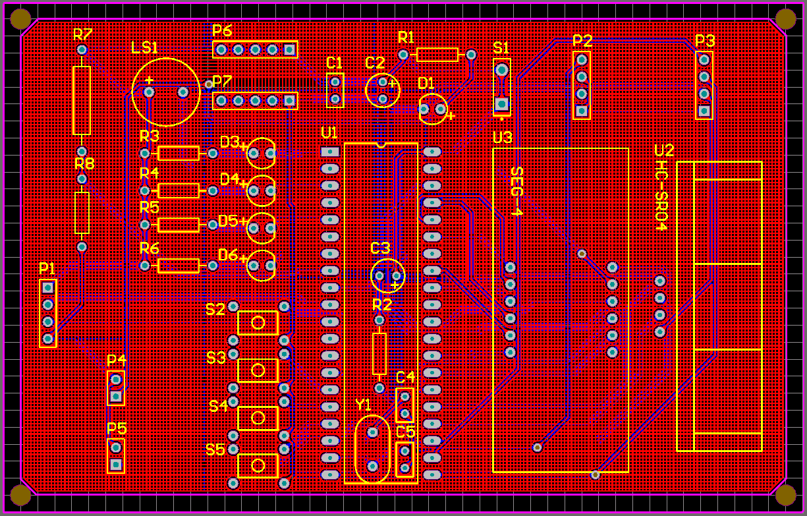Select electrolytic capacitor C2
Screen dimensions: 807x516
[383, 90]
